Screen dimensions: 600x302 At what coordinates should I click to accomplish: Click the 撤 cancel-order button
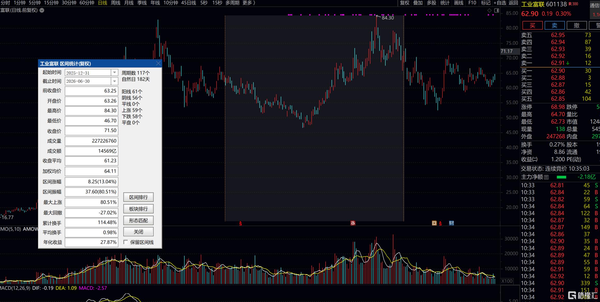(x=577, y=25)
